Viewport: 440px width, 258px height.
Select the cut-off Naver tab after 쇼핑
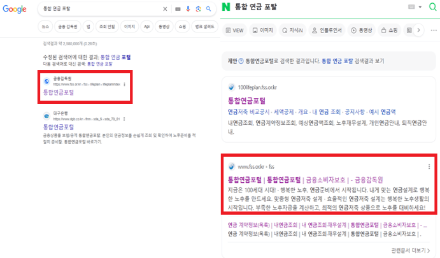point(409,31)
